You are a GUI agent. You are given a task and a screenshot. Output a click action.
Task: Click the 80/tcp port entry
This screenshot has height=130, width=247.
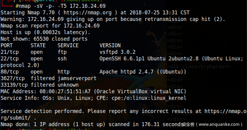pyautogui.click(x=10, y=72)
